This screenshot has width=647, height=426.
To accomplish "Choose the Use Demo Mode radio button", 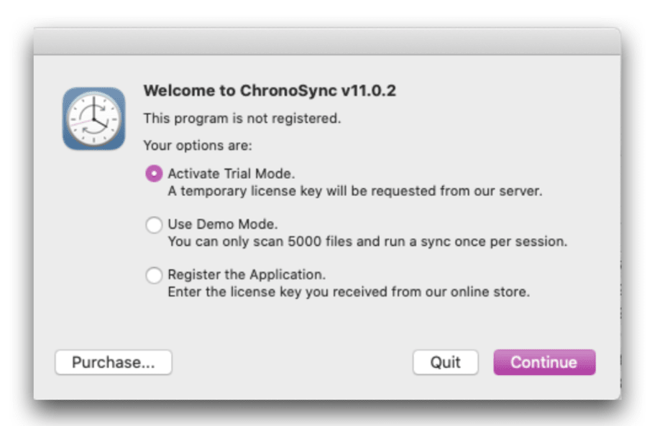I will coord(154,225).
